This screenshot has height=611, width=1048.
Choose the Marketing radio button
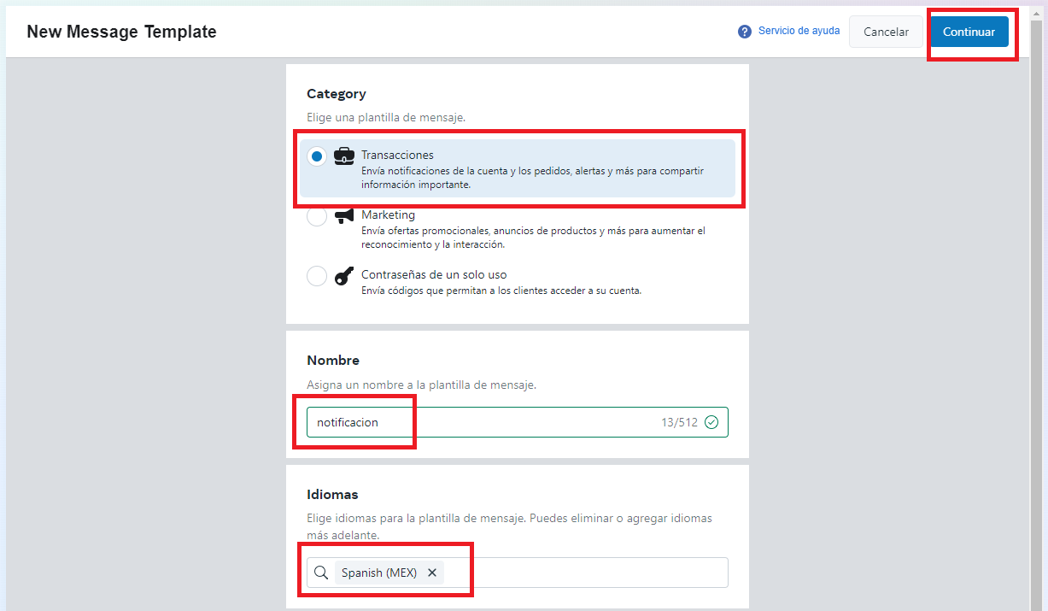317,217
